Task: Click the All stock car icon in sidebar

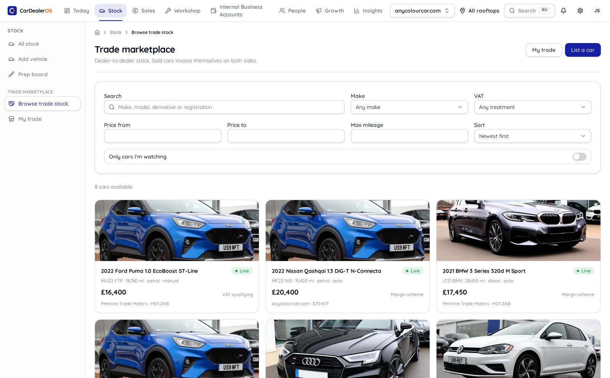Action: pyautogui.click(x=11, y=44)
